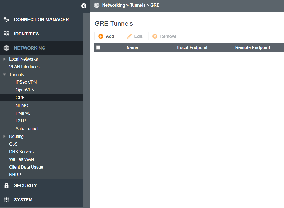Sort by Remote Endpoint column header

(x=253, y=47)
